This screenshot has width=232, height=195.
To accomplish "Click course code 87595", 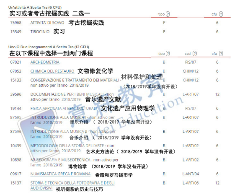I will point(15,117).
